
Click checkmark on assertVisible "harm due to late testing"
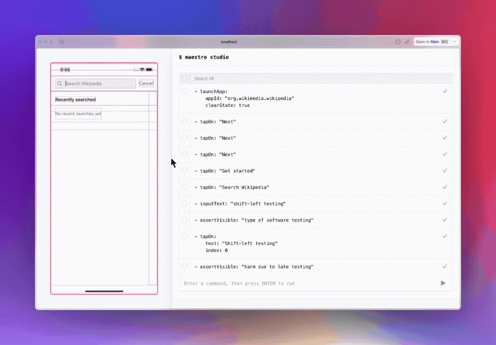(445, 266)
